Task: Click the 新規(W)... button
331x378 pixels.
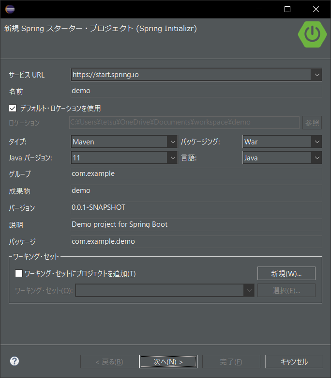Action: [286, 273]
